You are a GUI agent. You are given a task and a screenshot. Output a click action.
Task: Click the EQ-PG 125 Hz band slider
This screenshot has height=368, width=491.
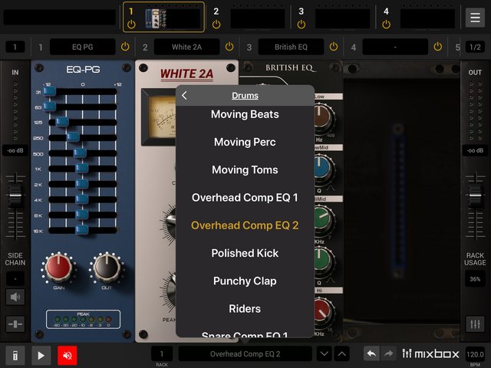(x=62, y=121)
